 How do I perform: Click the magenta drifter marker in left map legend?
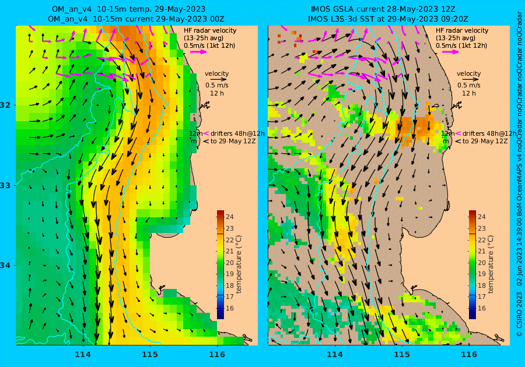[206, 133]
